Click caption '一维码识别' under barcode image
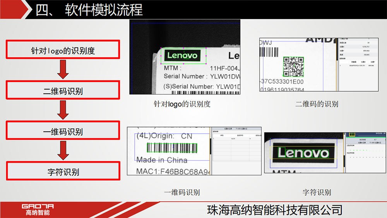Image resolution: width=387 pixels, height=218 pixels. (182, 192)
